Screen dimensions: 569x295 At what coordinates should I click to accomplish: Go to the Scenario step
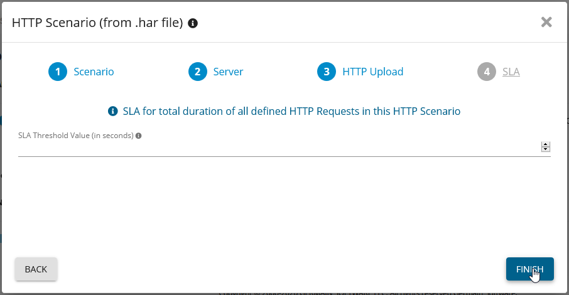pos(94,72)
